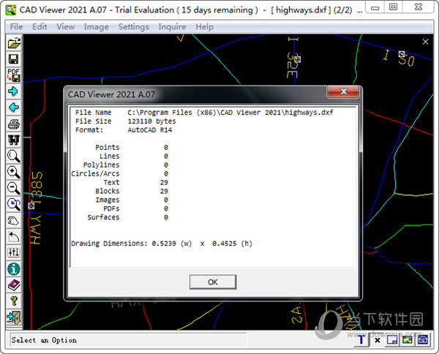Minimize the CAD Viewer window
This screenshot has width=439, height=354.
[375, 7]
